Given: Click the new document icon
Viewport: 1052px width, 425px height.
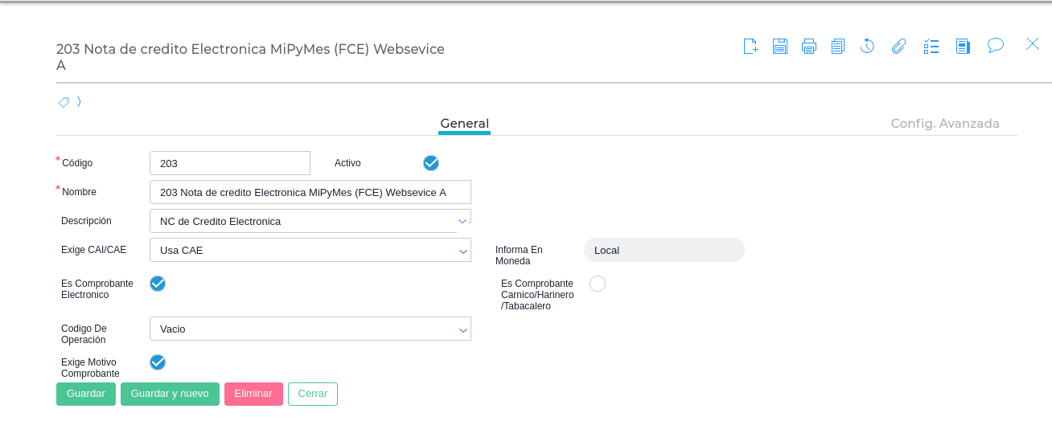Looking at the screenshot, I should click(x=750, y=46).
